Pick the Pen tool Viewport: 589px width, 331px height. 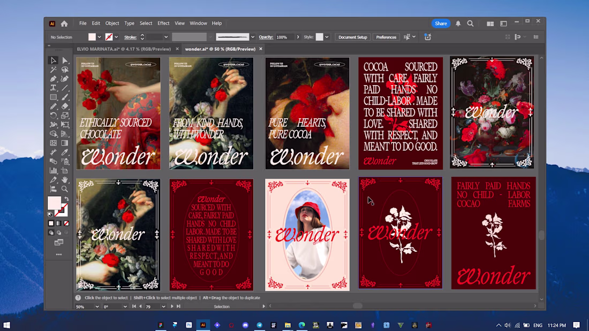(54, 79)
